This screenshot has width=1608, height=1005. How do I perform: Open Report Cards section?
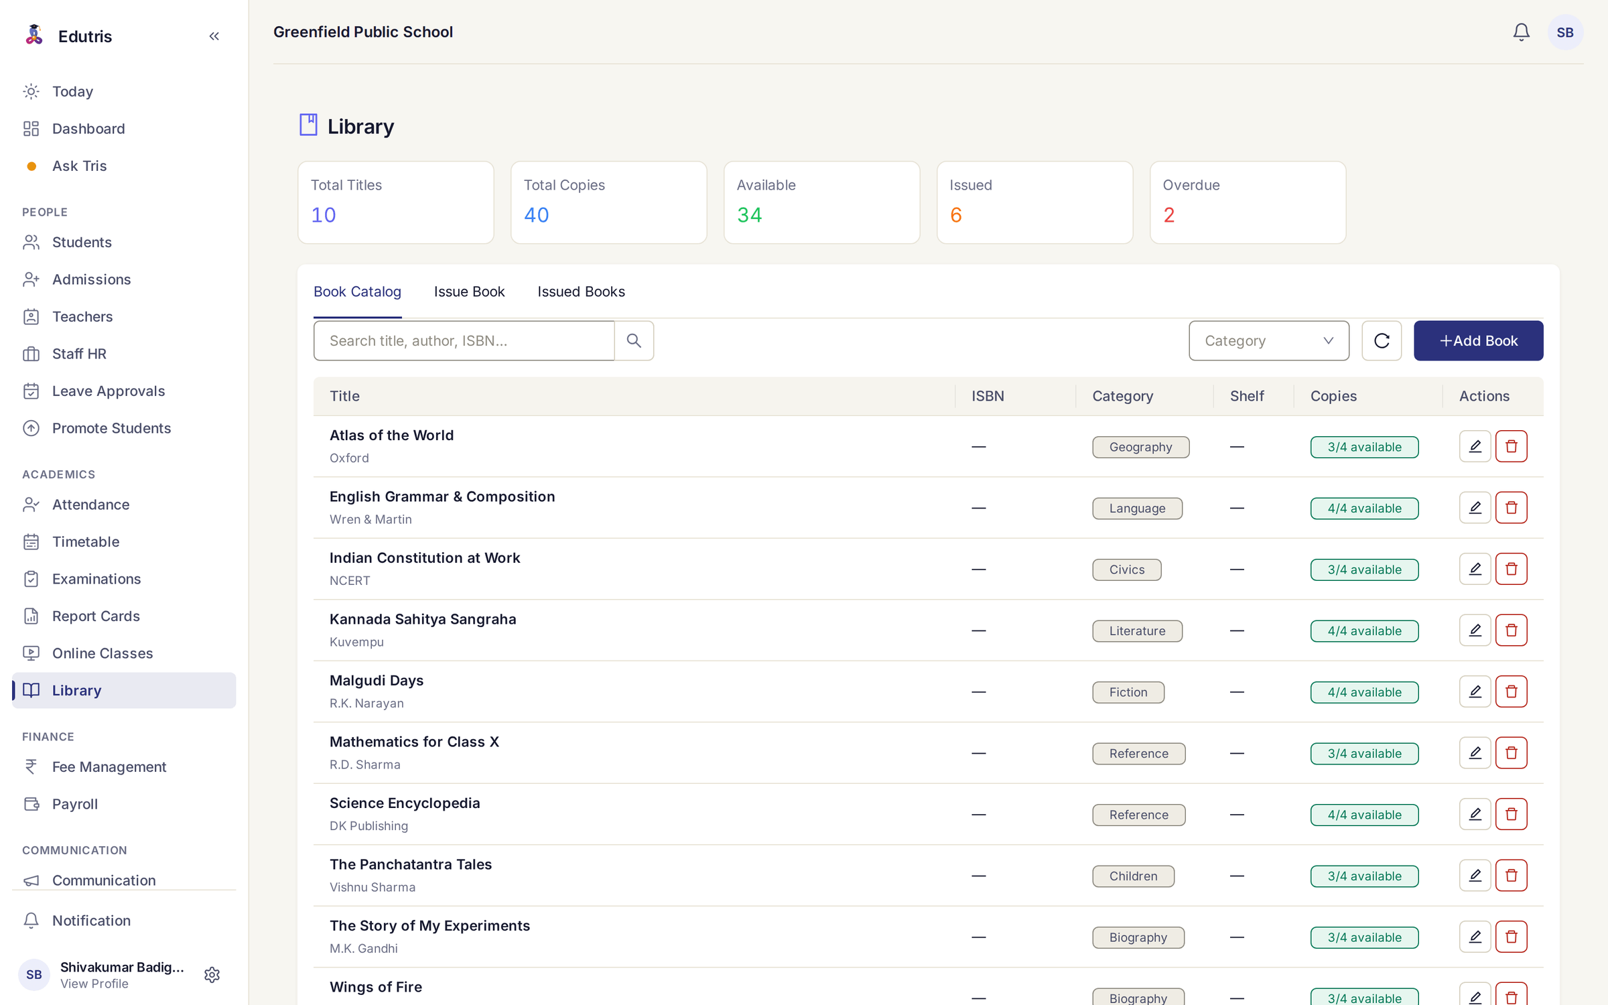pyautogui.click(x=124, y=616)
